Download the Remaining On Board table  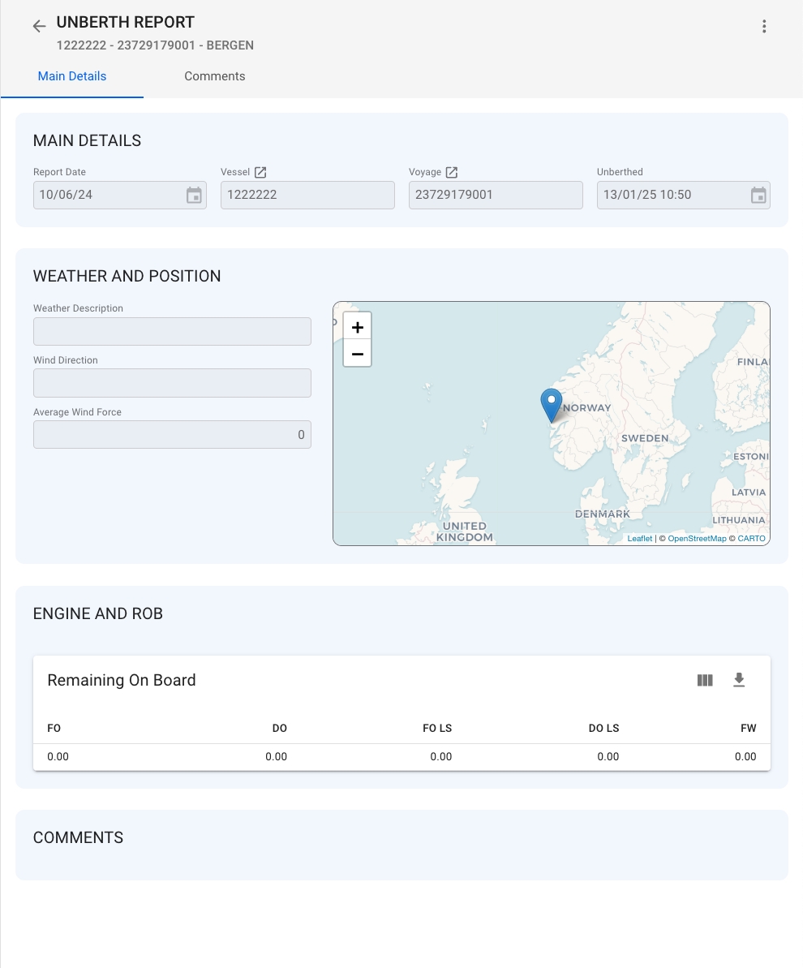click(739, 680)
